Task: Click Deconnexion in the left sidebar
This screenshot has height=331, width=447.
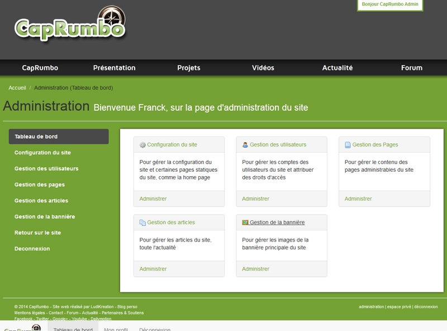Action: (32, 249)
